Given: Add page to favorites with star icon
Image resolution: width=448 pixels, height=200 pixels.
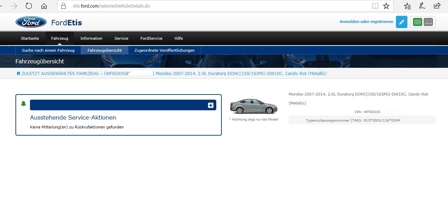Looking at the screenshot, I should pos(386,6).
